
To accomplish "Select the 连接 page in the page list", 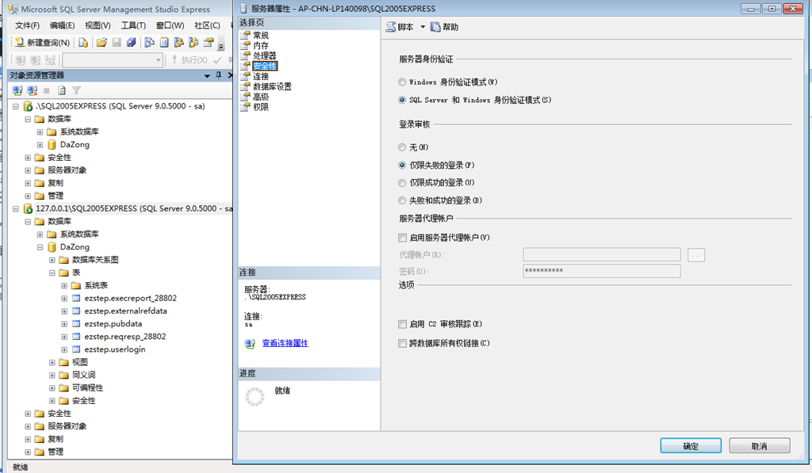I will pos(260,76).
